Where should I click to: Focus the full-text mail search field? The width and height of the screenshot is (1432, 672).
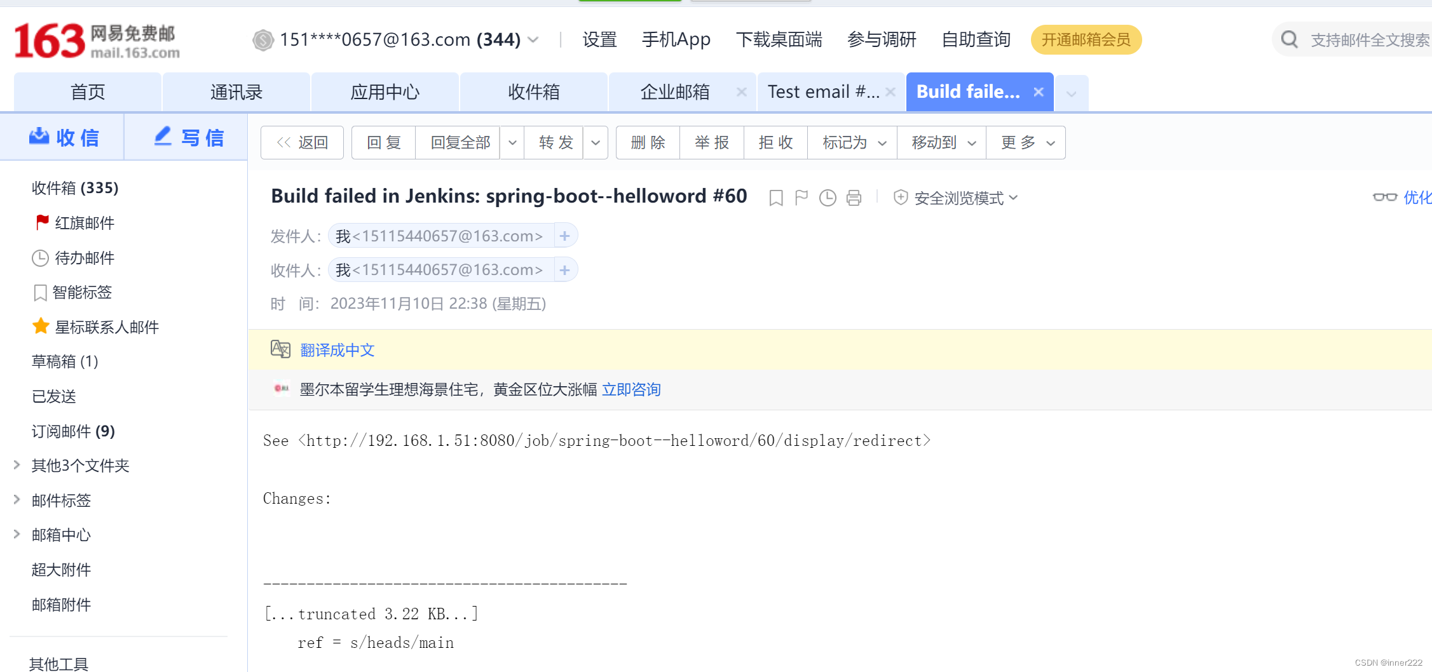(1370, 40)
